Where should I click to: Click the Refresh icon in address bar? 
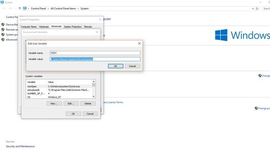tap(257, 8)
